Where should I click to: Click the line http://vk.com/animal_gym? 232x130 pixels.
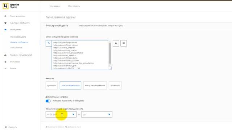click(65, 66)
